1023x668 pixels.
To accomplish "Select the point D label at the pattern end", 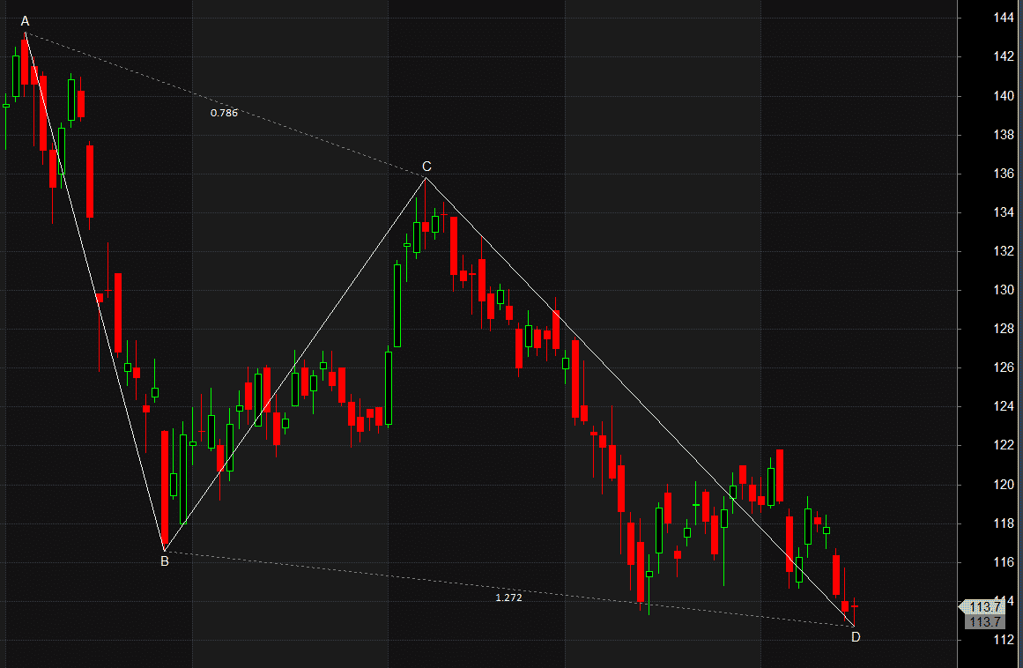I will click(855, 637).
